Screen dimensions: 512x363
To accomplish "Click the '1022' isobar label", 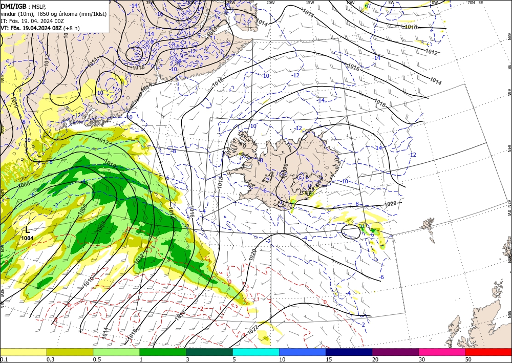I will click(252, 329).
